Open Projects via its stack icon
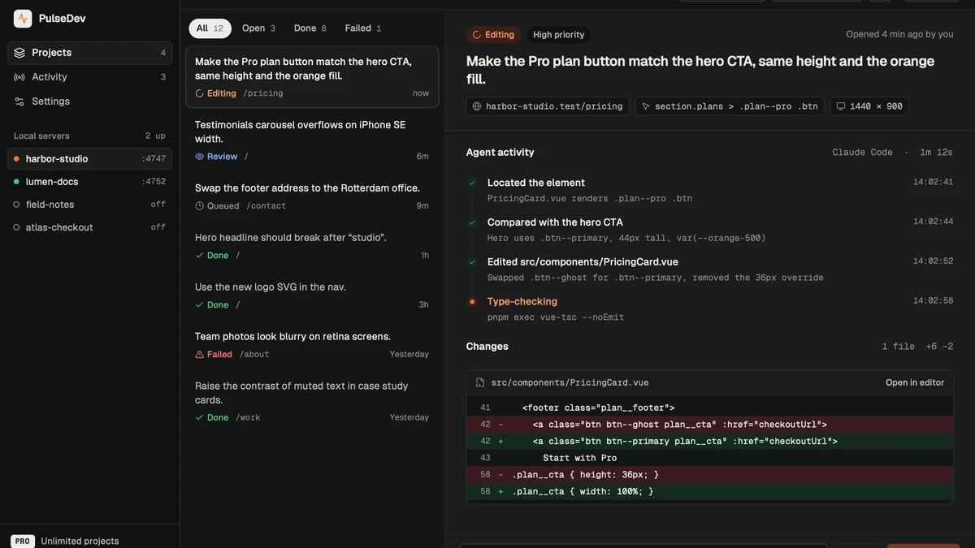Screen dimensions: 975x548 [x=19, y=53]
